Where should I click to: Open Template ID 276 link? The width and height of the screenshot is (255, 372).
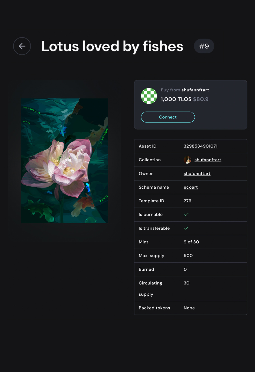click(187, 201)
